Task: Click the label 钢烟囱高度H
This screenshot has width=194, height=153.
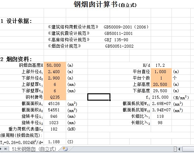Action: click(x=31, y=65)
